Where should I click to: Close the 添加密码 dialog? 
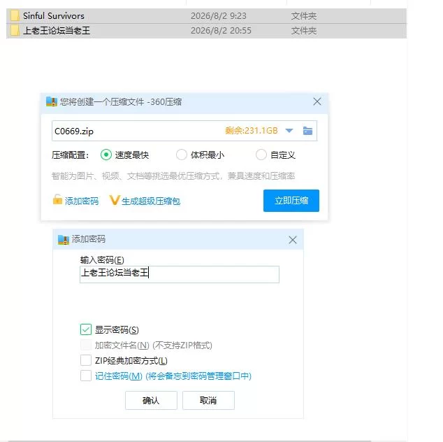click(293, 240)
